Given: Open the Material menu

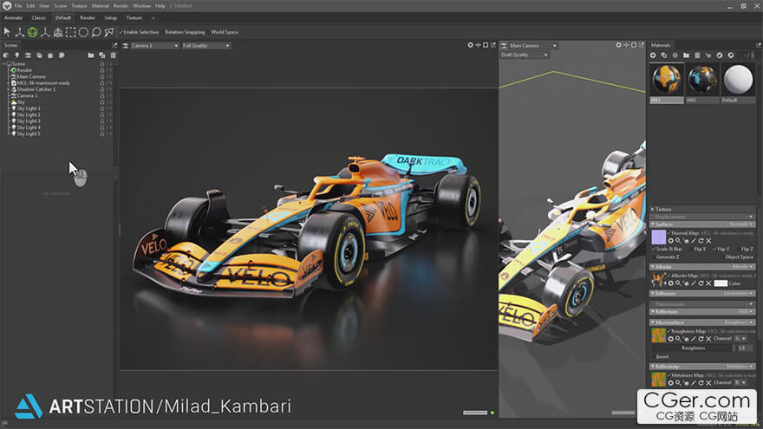Looking at the screenshot, I should (101, 6).
